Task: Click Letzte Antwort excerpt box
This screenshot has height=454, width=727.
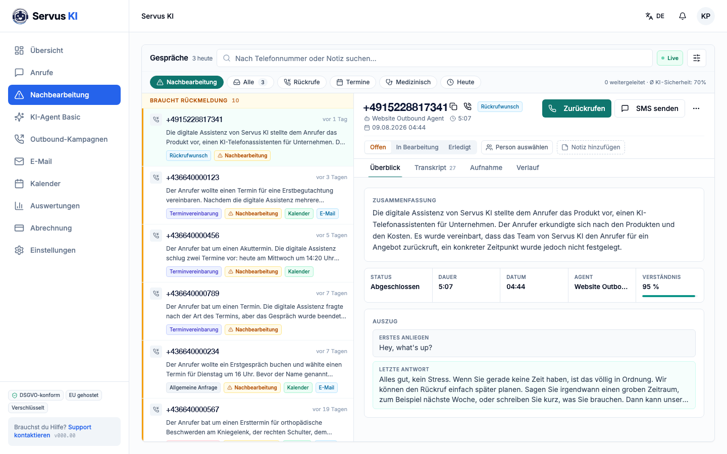Action: coord(534,385)
